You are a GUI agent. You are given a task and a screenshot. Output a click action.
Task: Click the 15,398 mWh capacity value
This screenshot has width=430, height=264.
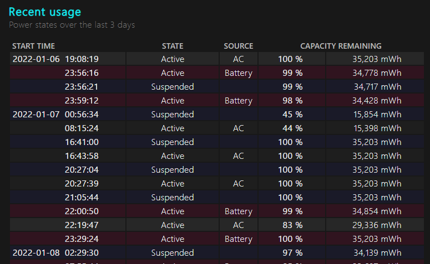pos(377,128)
